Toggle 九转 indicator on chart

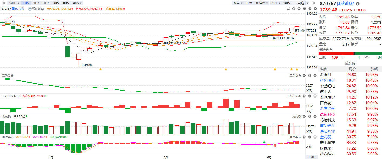pyautogui.click(x=249, y=3)
